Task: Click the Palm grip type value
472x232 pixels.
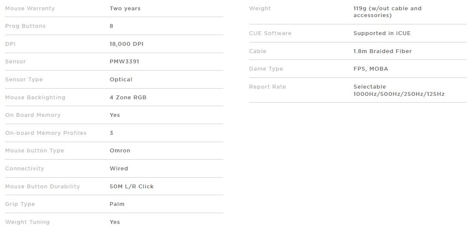Action: click(x=117, y=204)
